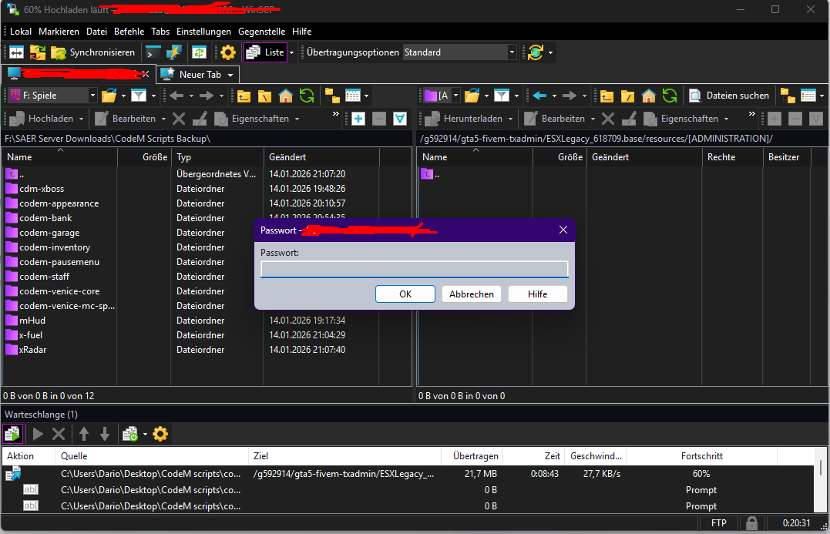Expand the Neuer Tab dropdown arrow
Image resolution: width=830 pixels, height=534 pixels.
(230, 75)
